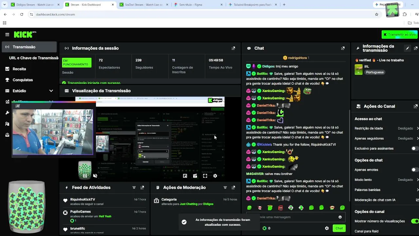
Task: Click the 05:49:58 Tempo Ao Vivo value
Action: (x=216, y=60)
